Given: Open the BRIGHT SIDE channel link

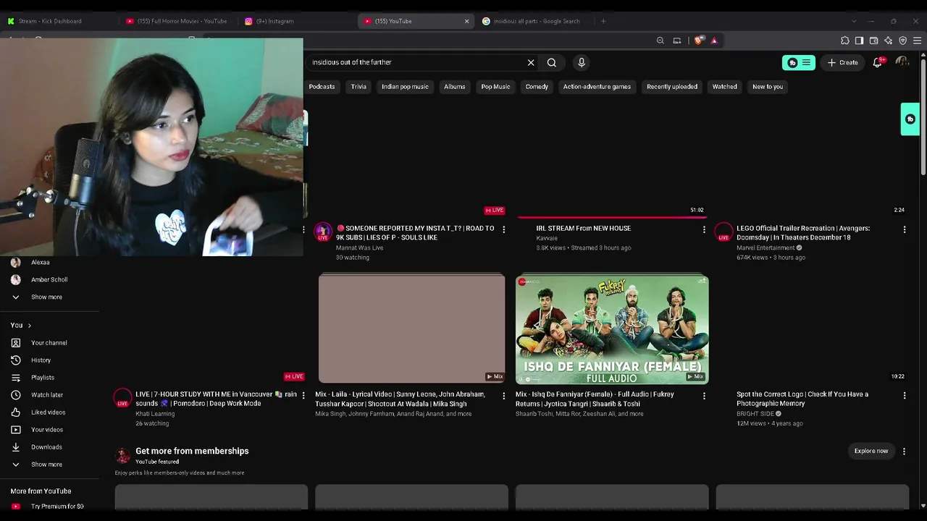Looking at the screenshot, I should click(755, 414).
